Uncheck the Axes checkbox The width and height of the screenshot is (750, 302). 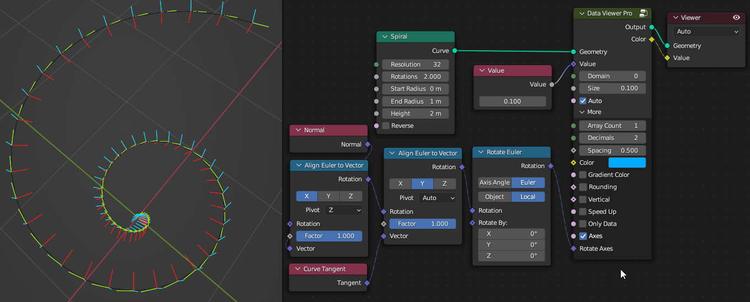[x=583, y=236]
